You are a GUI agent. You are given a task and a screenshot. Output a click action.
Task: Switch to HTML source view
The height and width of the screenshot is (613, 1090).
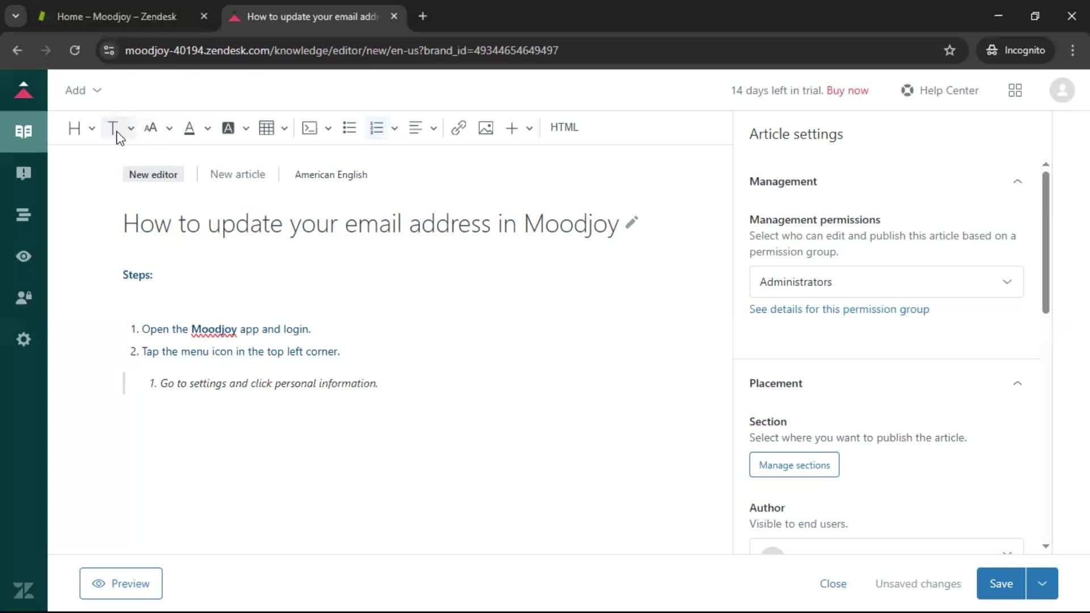tap(564, 127)
